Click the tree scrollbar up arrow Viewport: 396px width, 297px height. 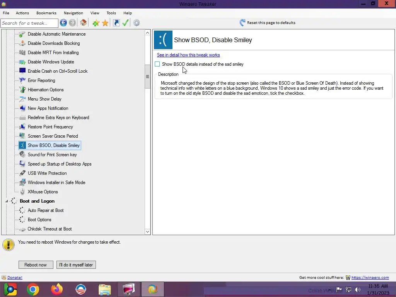click(147, 33)
